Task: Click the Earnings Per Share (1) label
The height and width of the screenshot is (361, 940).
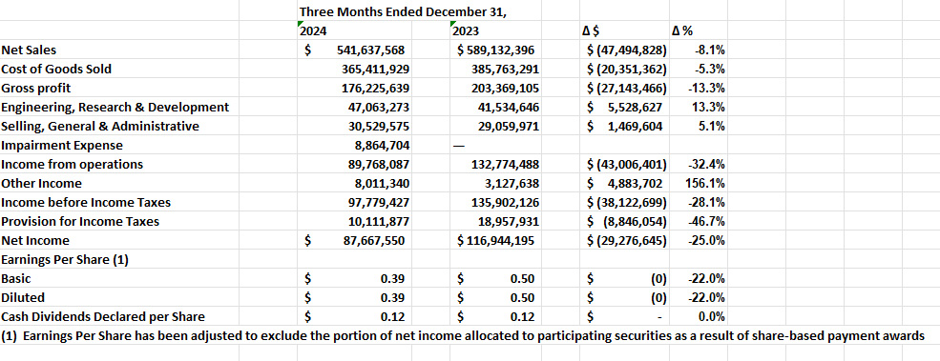Action: point(65,260)
